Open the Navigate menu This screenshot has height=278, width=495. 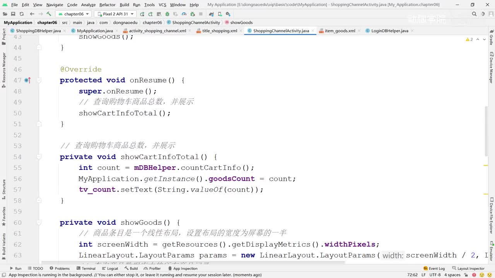[55, 5]
